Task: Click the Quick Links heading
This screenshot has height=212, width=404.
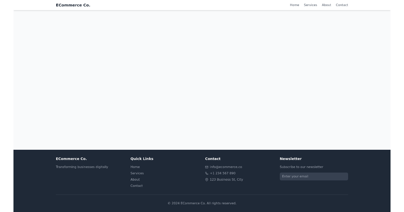Action: [142, 158]
